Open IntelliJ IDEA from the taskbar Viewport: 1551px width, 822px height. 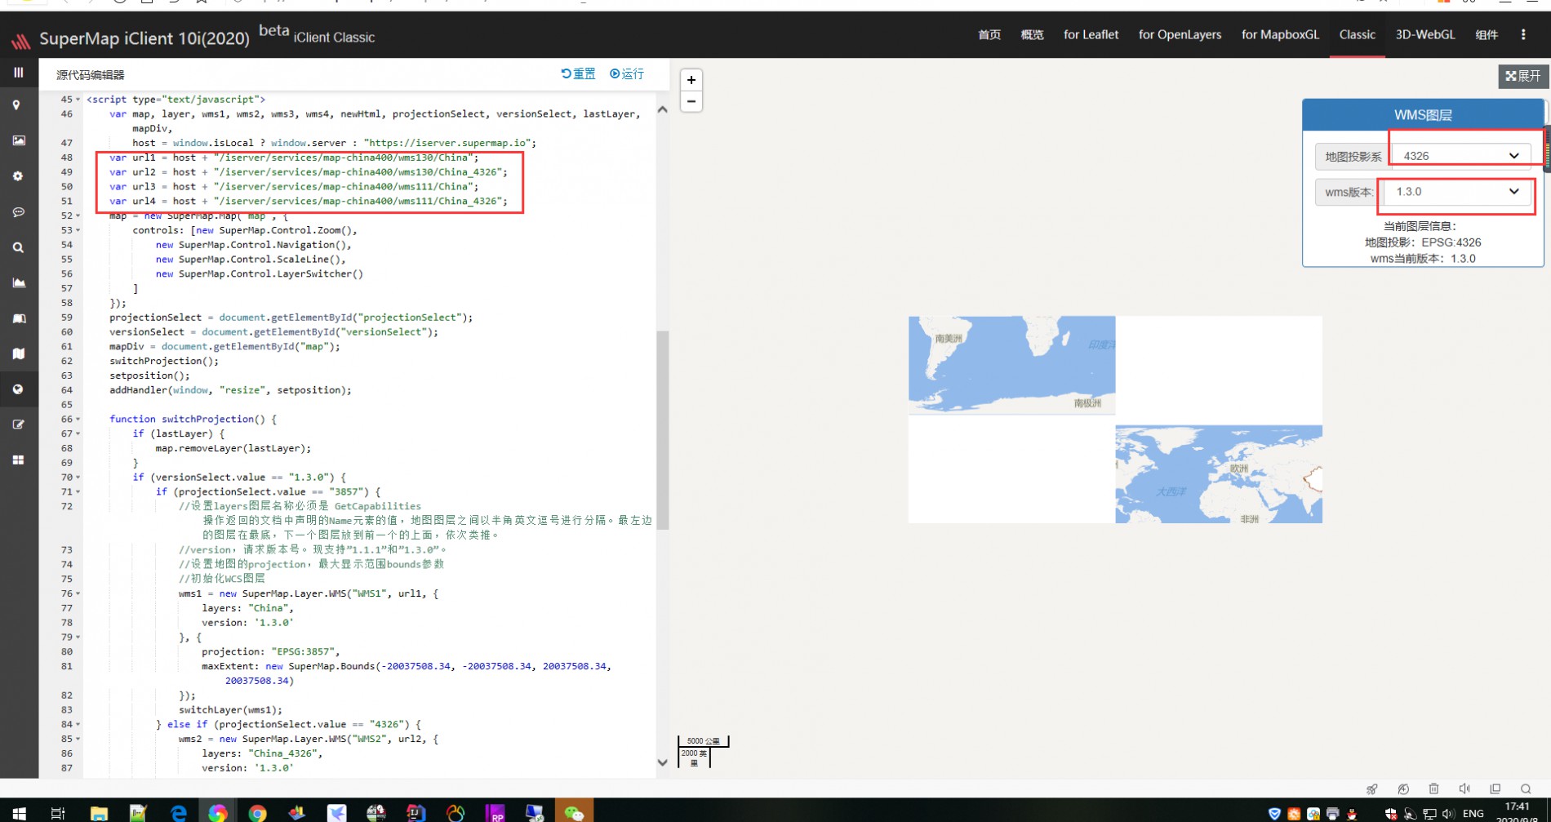coord(416,812)
